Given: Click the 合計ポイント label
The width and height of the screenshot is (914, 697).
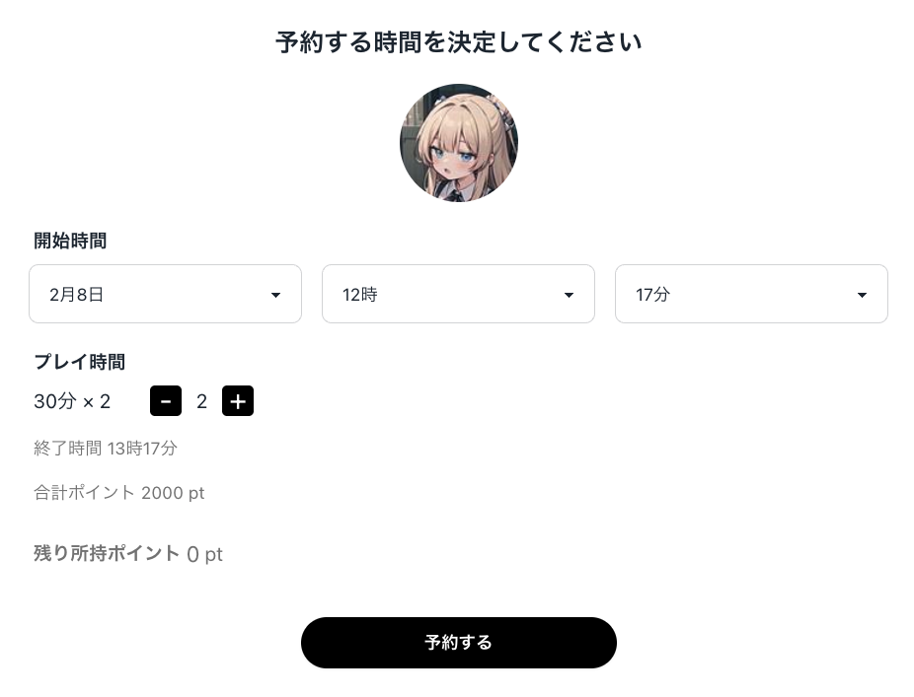Looking at the screenshot, I should (84, 493).
